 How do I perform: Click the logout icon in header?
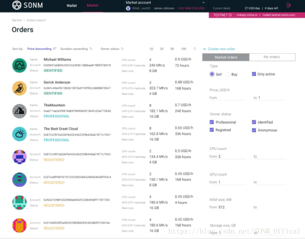[289, 5]
